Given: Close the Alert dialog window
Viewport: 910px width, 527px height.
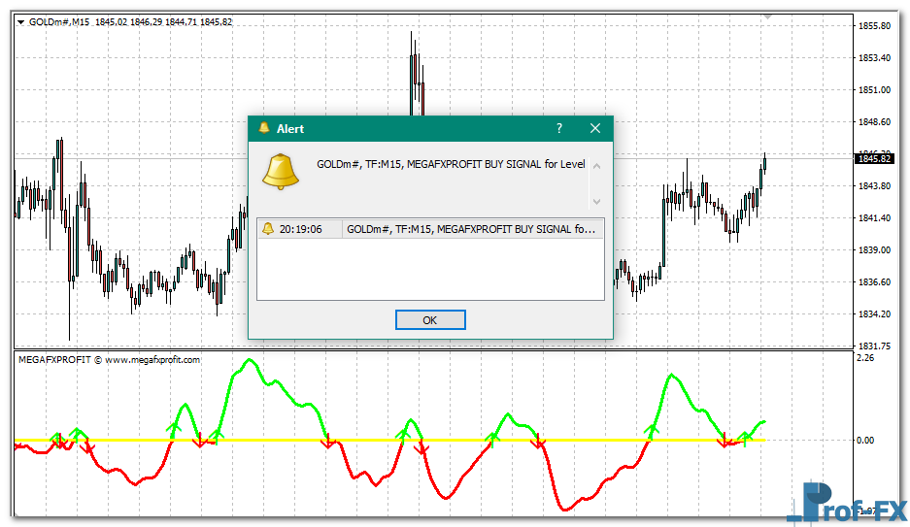Looking at the screenshot, I should coord(595,128).
